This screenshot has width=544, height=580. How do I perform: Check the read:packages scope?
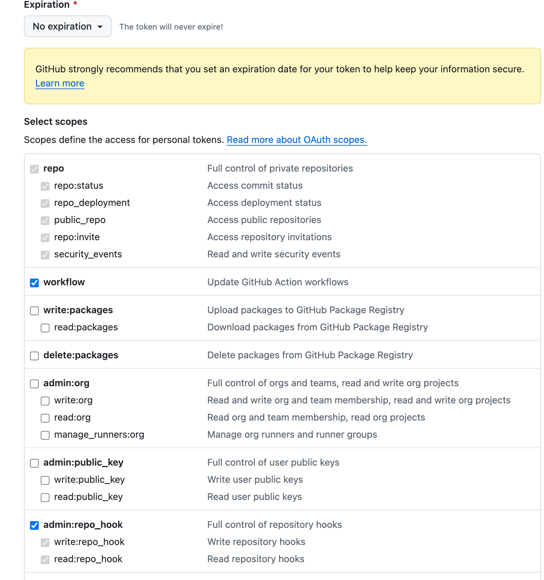[x=45, y=328]
